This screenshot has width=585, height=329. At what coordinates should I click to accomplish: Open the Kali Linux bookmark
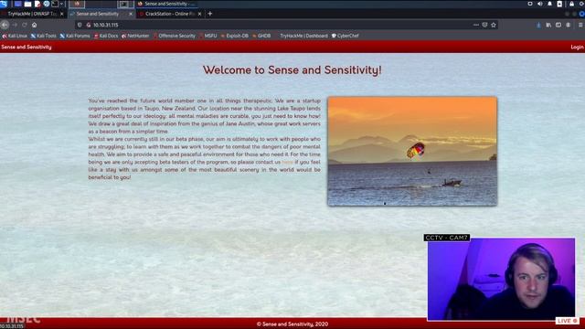pos(15,36)
